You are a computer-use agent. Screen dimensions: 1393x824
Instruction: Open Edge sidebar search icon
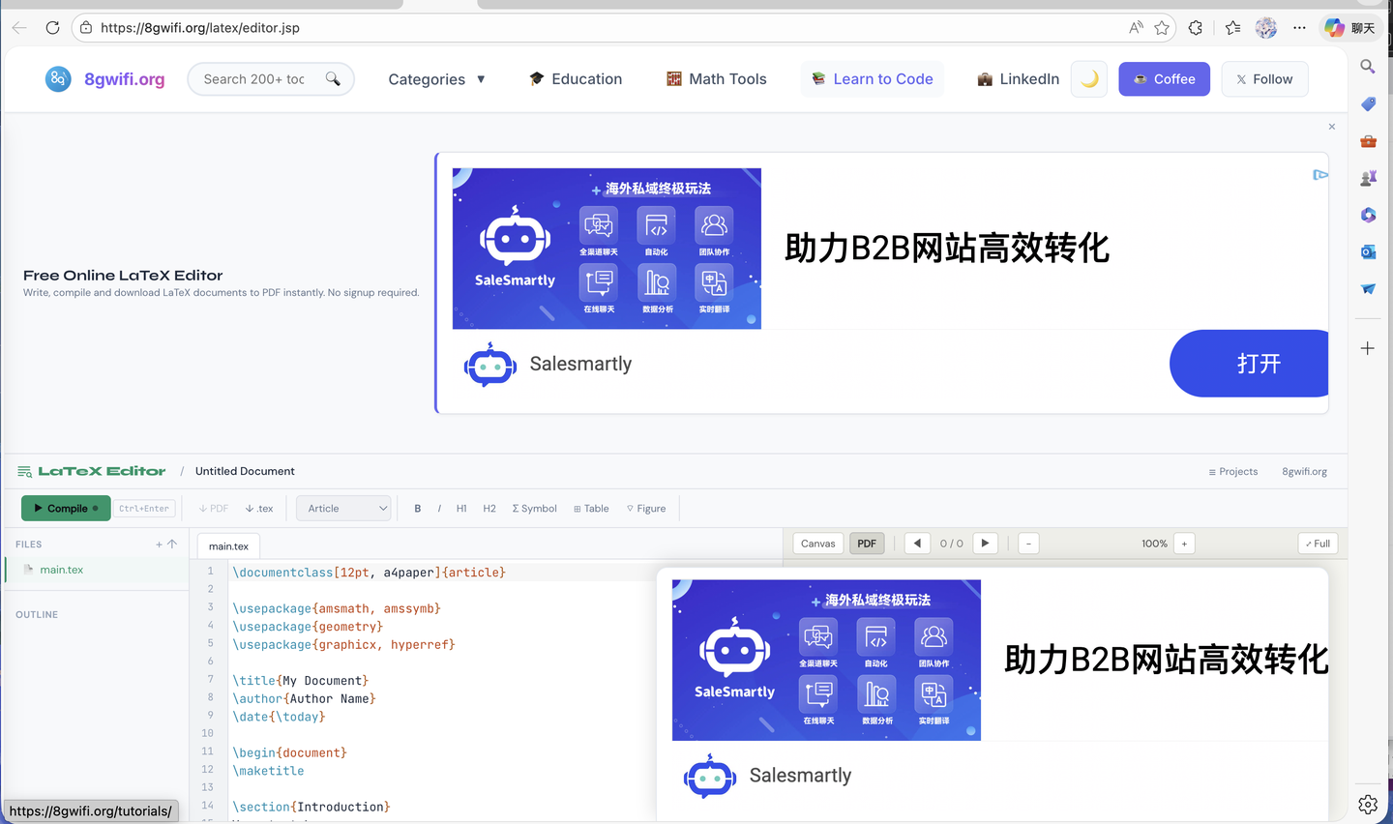(x=1368, y=67)
